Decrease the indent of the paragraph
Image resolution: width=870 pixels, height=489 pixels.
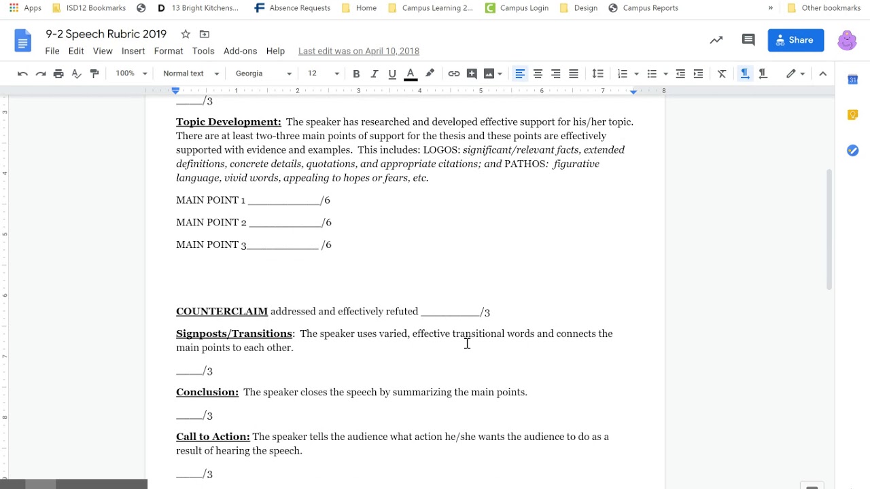(680, 73)
